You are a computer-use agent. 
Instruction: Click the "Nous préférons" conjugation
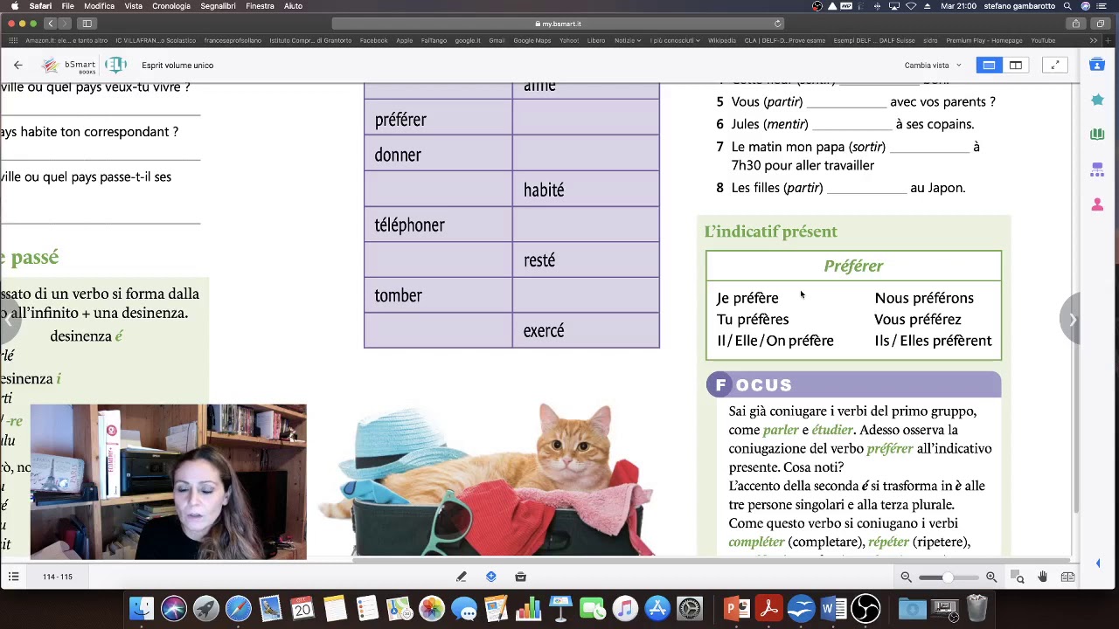924,298
